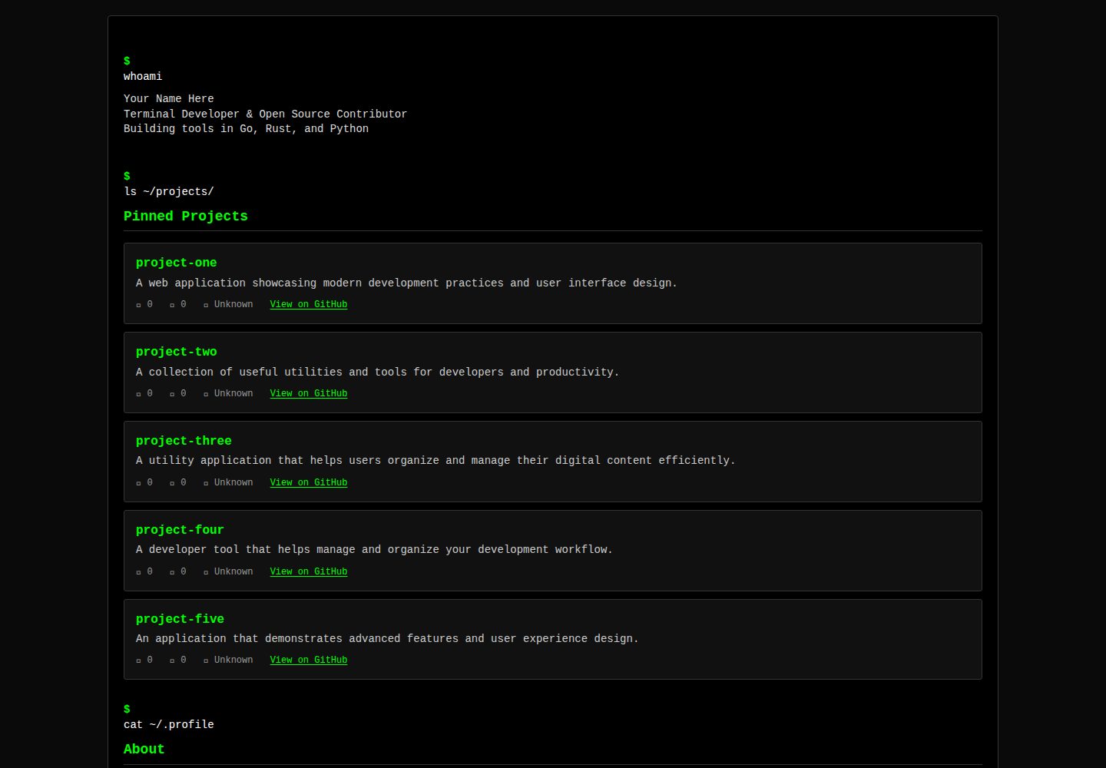Click description 'A utility application that helps users'

pos(435,461)
